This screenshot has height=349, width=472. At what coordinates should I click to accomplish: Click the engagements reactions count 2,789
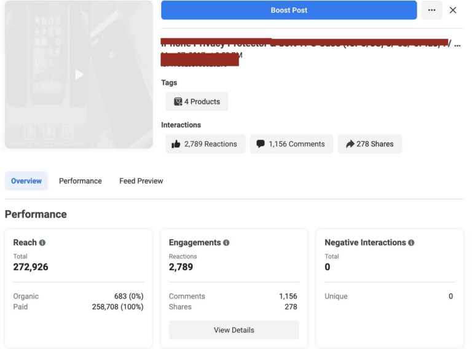[181, 267]
